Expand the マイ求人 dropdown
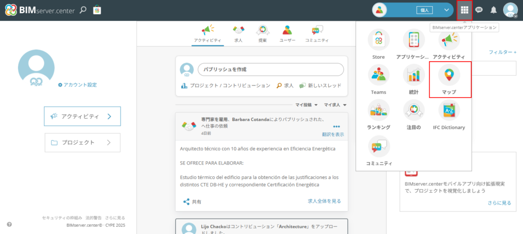This screenshot has height=234, width=523. (335, 105)
